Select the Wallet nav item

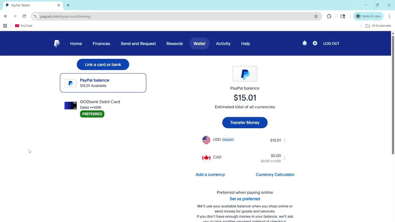click(199, 43)
